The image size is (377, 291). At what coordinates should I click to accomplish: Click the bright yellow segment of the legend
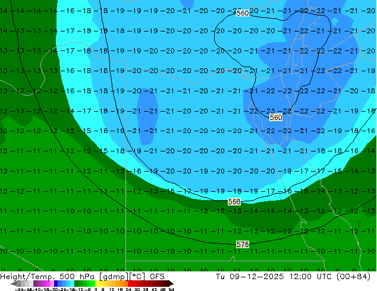(x=97, y=283)
